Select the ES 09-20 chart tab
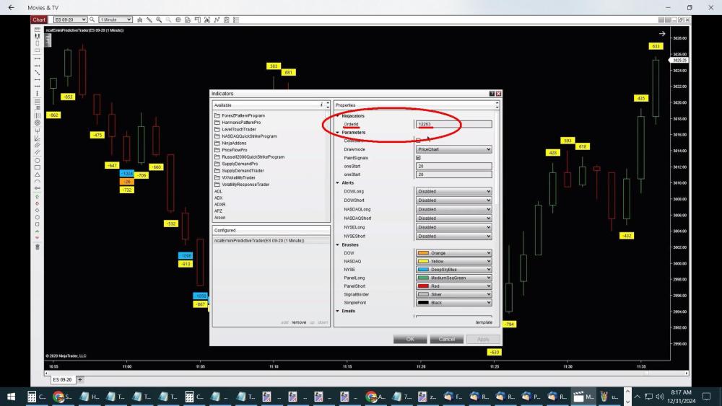This screenshot has width=722, height=406. coord(61,379)
